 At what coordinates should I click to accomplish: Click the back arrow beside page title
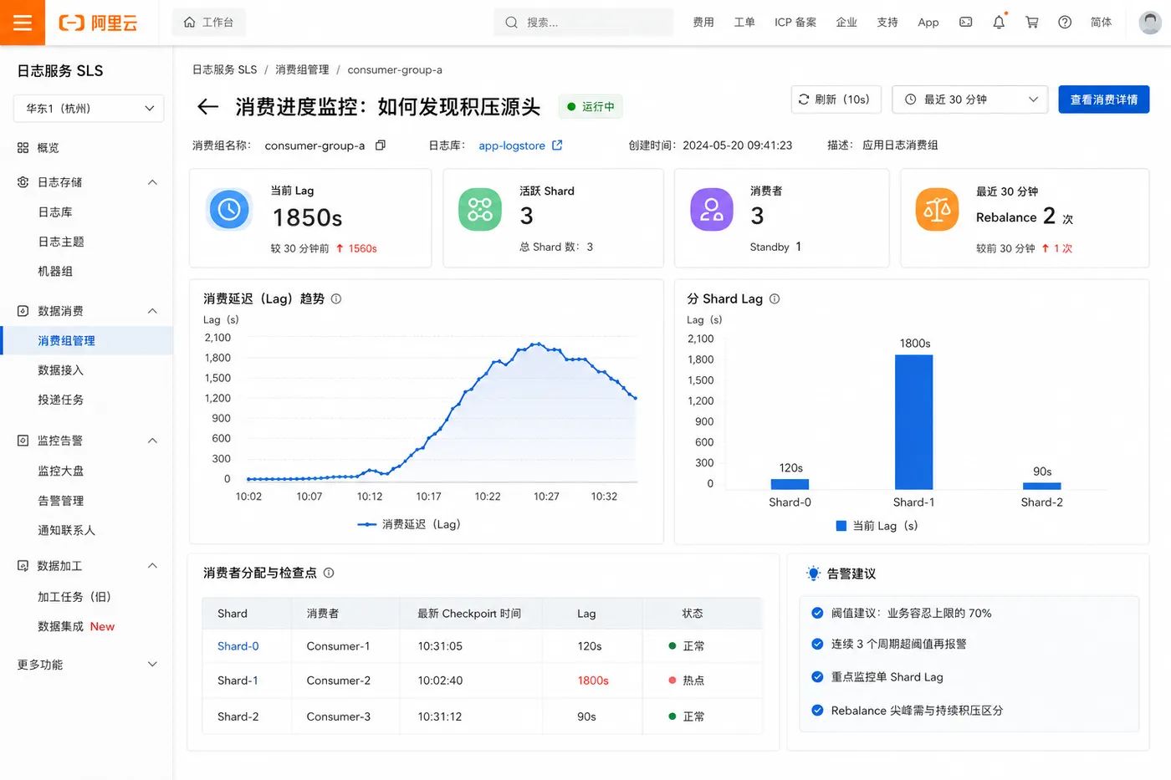[x=207, y=107]
